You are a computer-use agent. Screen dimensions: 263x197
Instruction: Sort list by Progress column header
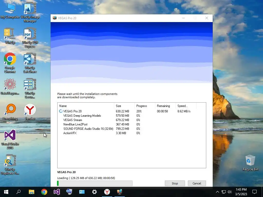tap(145, 106)
